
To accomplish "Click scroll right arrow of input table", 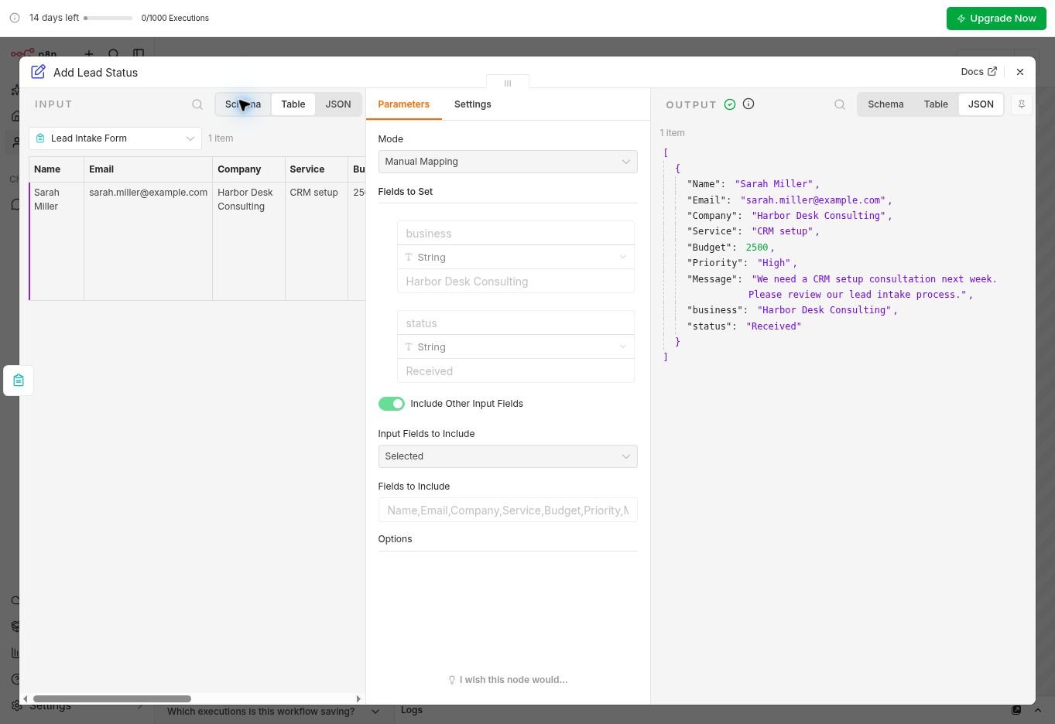I will coord(358,698).
